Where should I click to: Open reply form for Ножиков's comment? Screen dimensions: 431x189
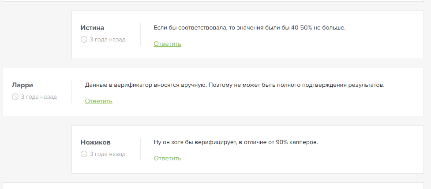tap(167, 158)
